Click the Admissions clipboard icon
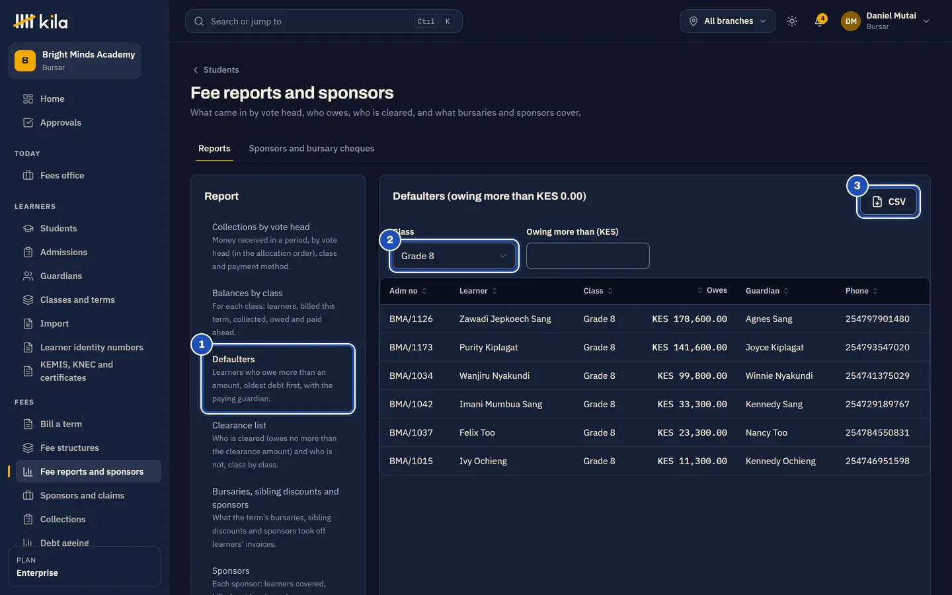This screenshot has height=595, width=952. (x=28, y=252)
